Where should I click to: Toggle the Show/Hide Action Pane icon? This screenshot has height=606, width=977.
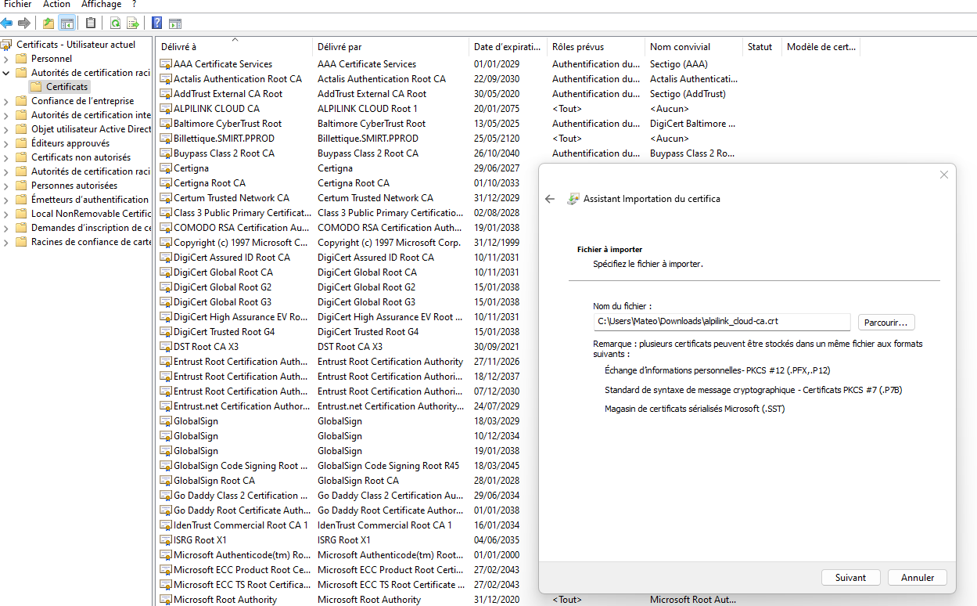click(x=175, y=23)
